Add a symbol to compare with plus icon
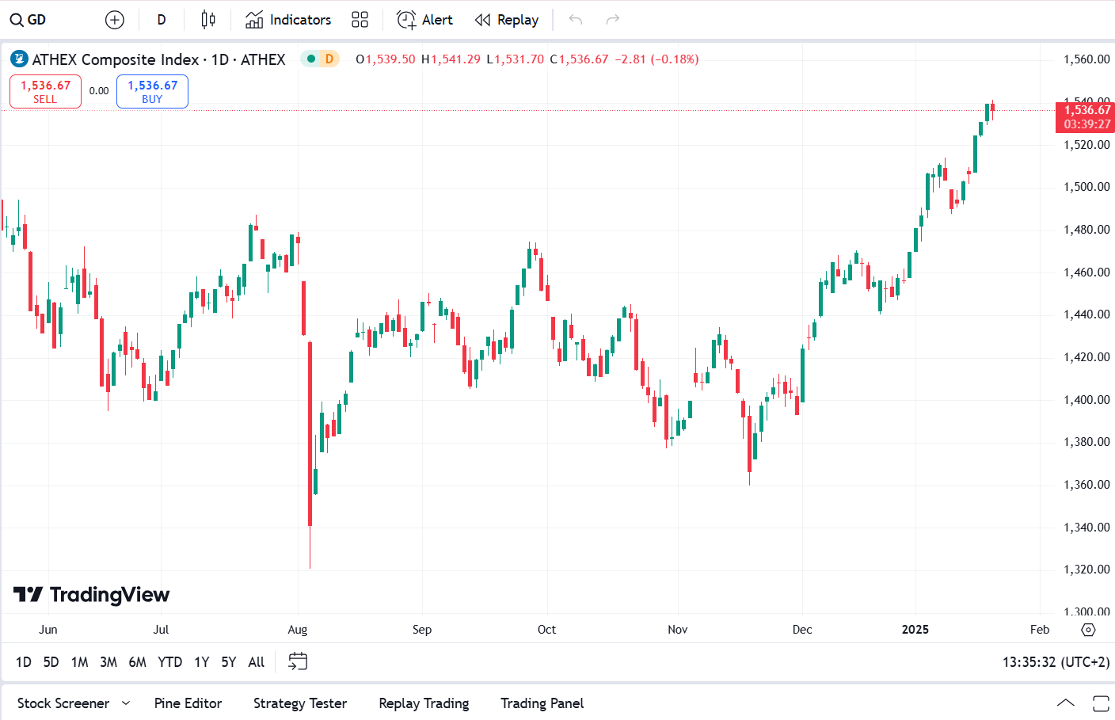This screenshot has width=1115, height=720. coord(115,20)
